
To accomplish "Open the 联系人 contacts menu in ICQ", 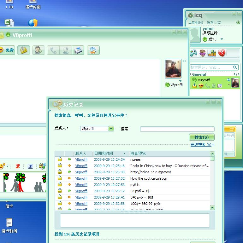I will point(214,23).
